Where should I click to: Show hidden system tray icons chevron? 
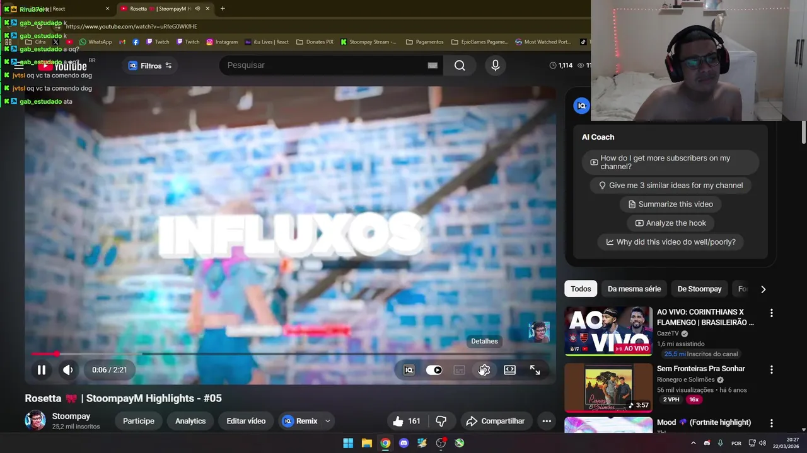pos(694,443)
